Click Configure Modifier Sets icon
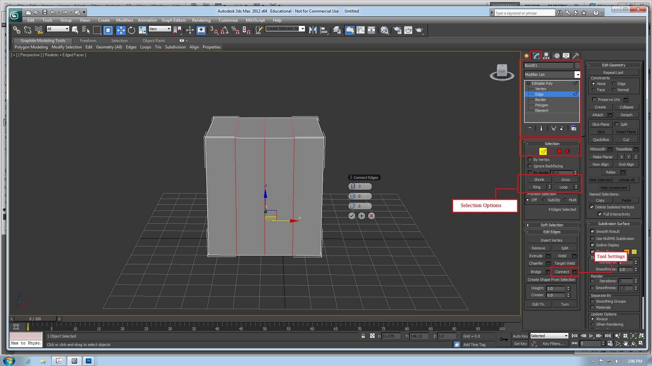The height and width of the screenshot is (366, 652). coord(574,129)
